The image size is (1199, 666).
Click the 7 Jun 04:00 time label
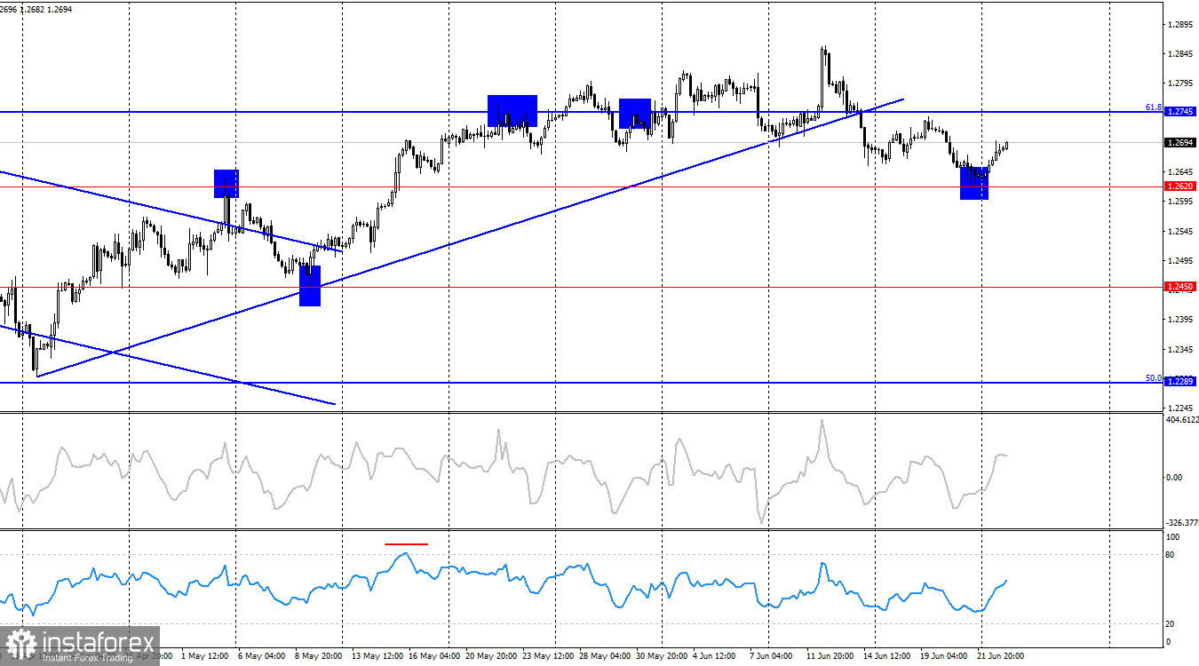(773, 656)
